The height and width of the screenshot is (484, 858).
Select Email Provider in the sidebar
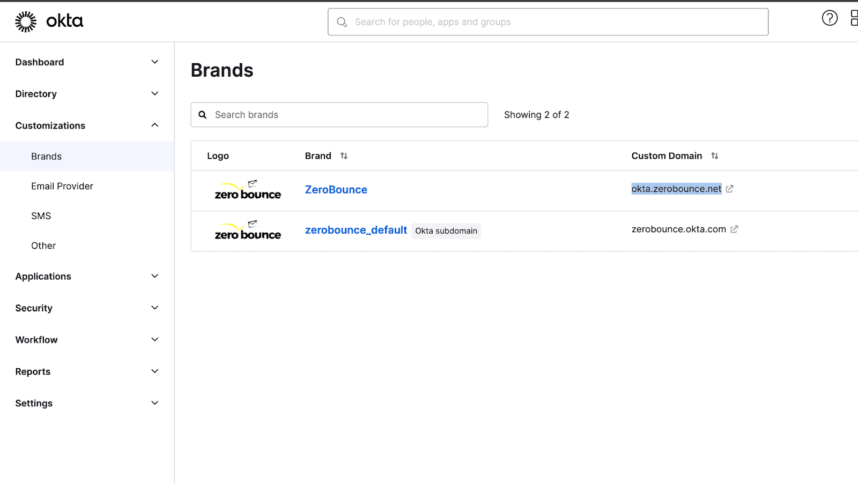[62, 186]
